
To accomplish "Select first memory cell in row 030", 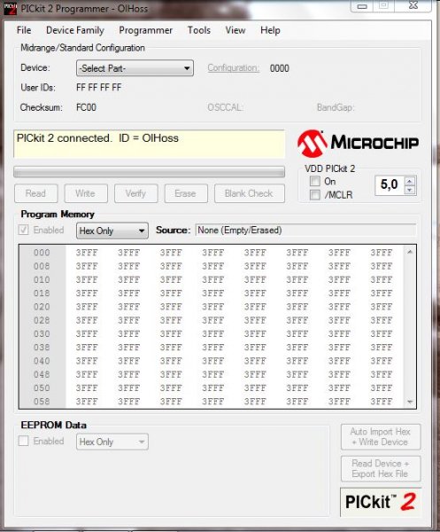I will point(87,334).
